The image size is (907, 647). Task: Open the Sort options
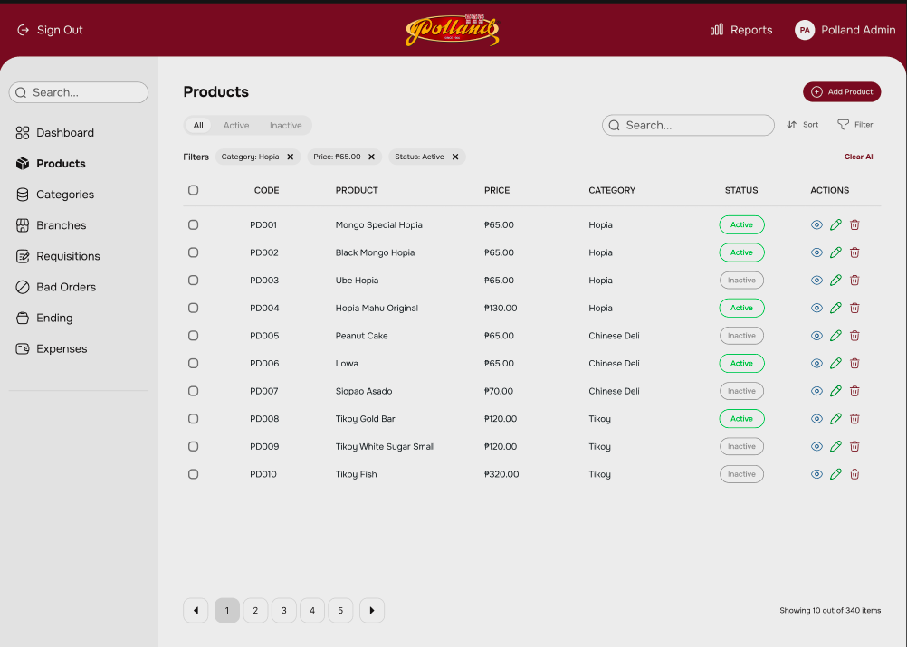[x=802, y=125]
